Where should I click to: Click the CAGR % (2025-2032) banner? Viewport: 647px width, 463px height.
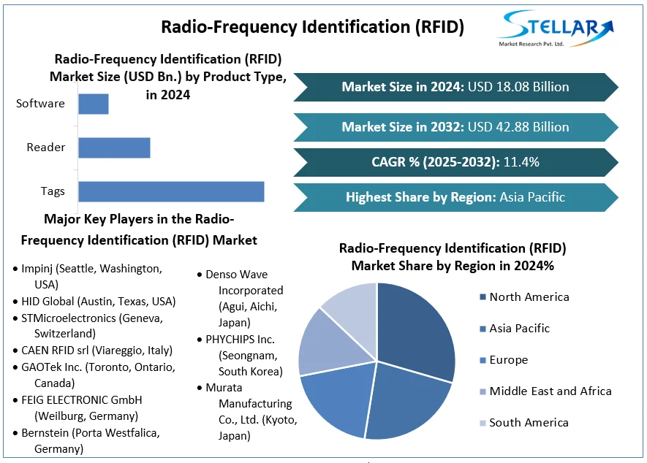pyautogui.click(x=455, y=162)
